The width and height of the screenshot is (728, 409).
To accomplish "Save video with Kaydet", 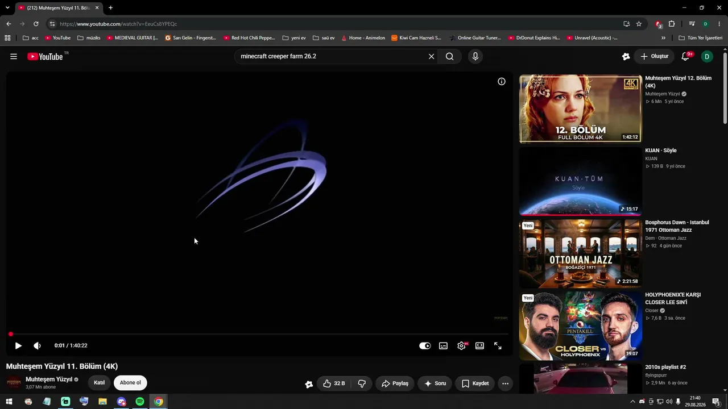I will pyautogui.click(x=475, y=383).
